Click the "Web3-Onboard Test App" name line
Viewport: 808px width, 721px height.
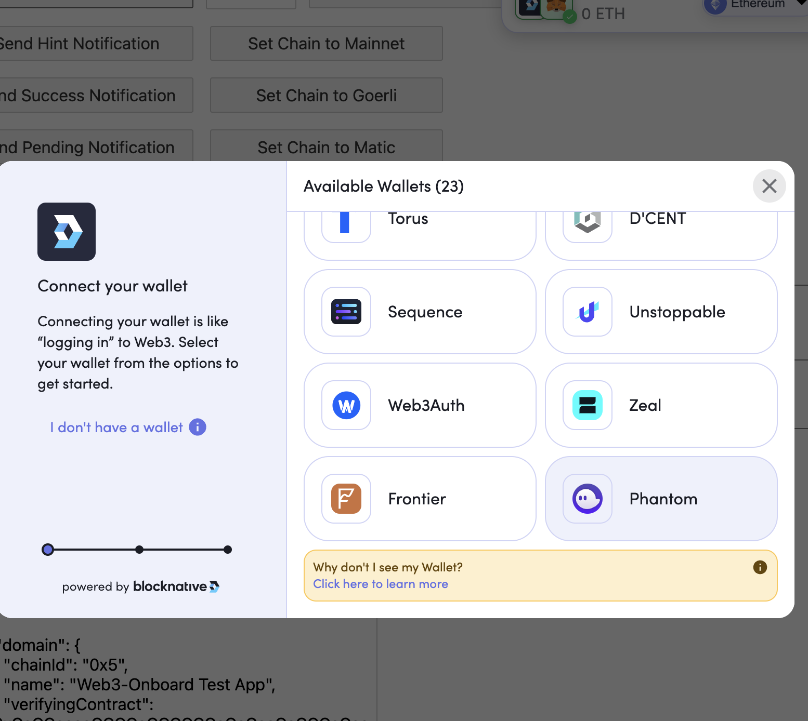(139, 685)
